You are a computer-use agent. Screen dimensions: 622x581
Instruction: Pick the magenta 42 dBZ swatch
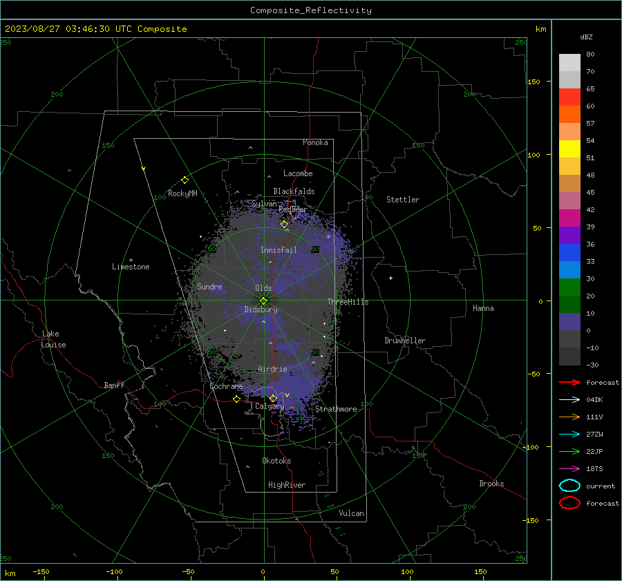point(569,218)
